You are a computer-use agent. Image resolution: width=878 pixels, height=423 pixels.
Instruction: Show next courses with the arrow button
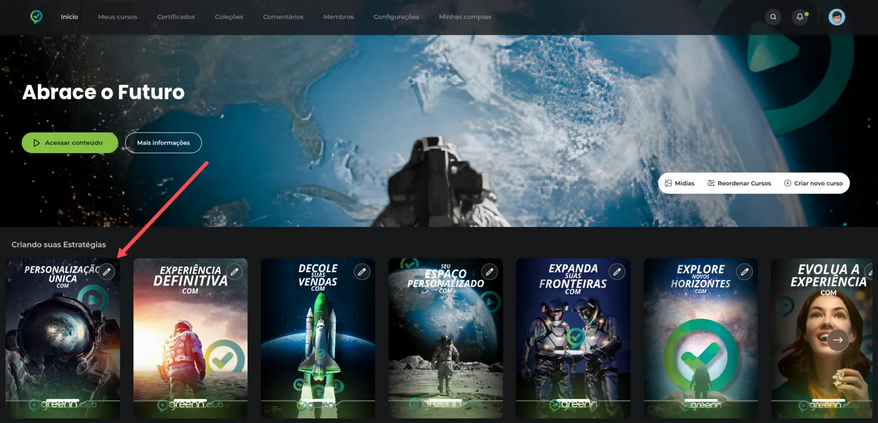tap(838, 340)
